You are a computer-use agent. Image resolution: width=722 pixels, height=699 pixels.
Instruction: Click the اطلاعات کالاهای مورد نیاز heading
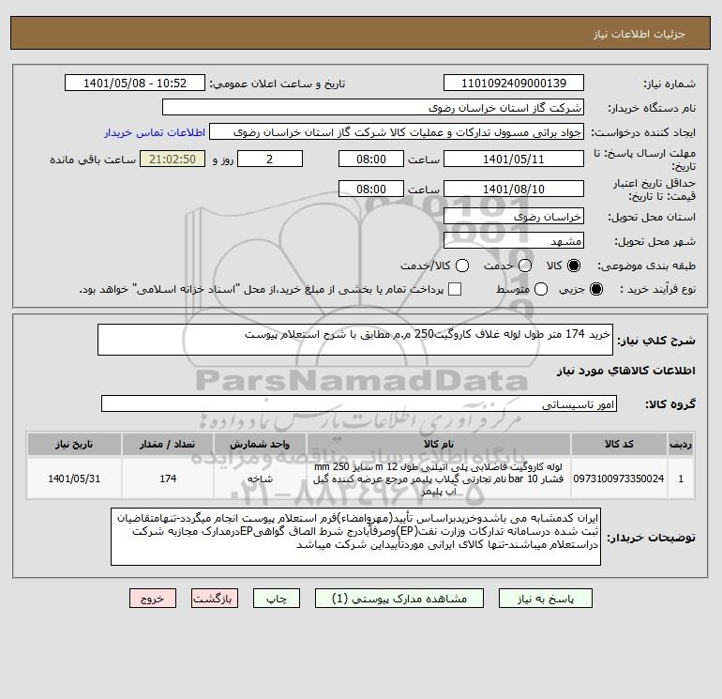click(x=626, y=371)
